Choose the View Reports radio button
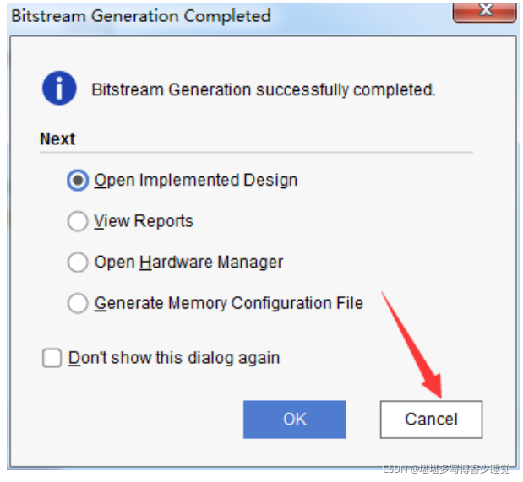523x482 pixels. 78,221
